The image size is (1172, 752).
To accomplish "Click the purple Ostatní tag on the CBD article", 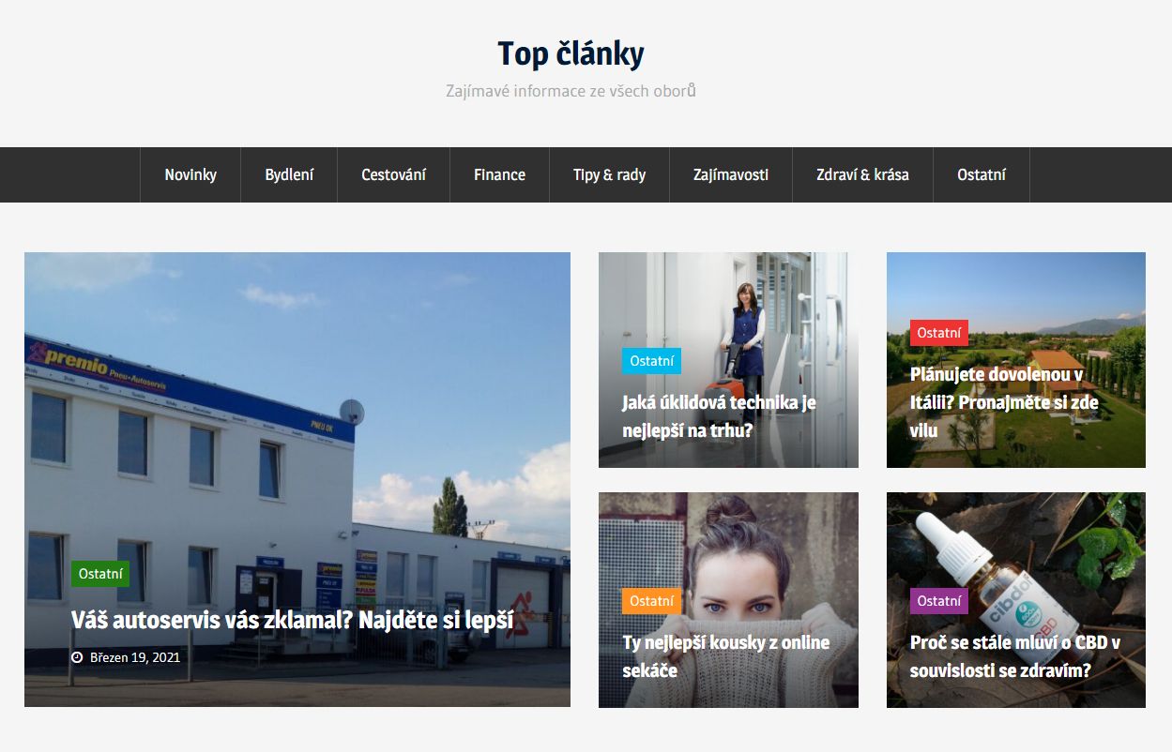I will [x=939, y=601].
